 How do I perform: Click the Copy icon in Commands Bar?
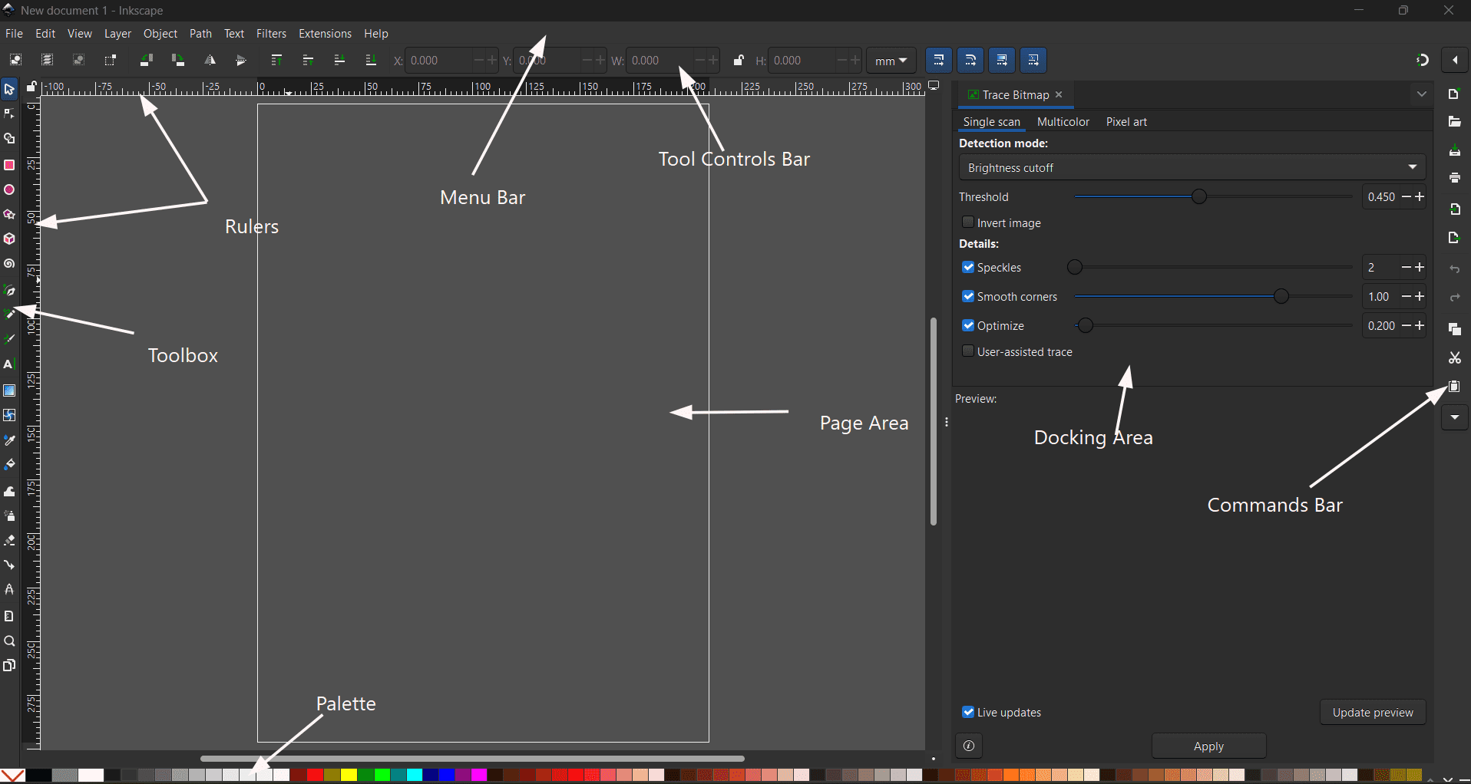pos(1454,329)
